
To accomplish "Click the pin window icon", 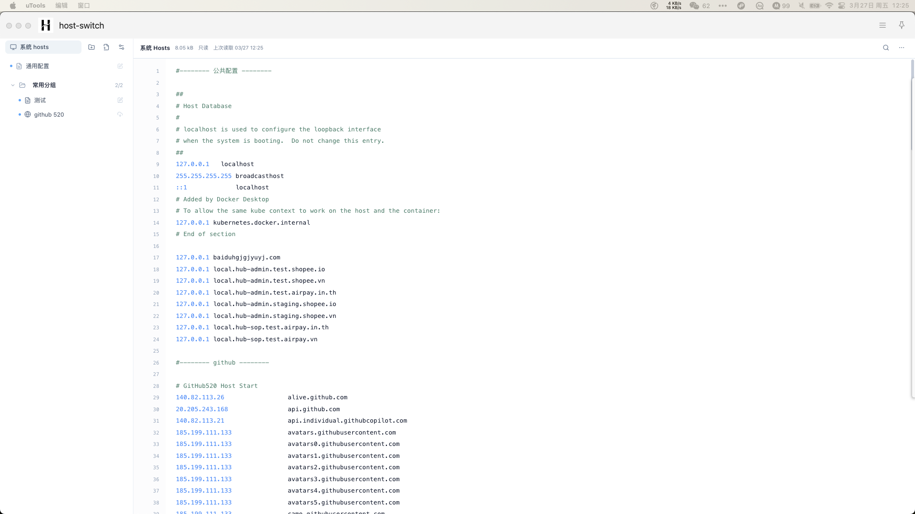I will pyautogui.click(x=902, y=25).
